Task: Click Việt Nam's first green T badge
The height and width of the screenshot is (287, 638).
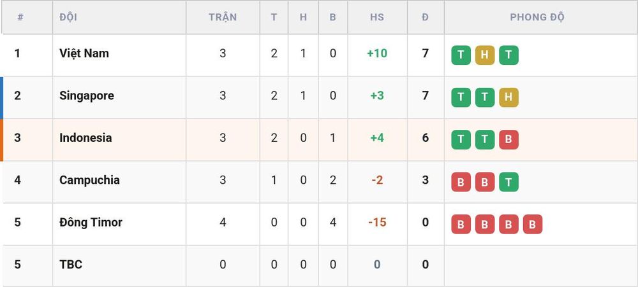Action: 461,55
